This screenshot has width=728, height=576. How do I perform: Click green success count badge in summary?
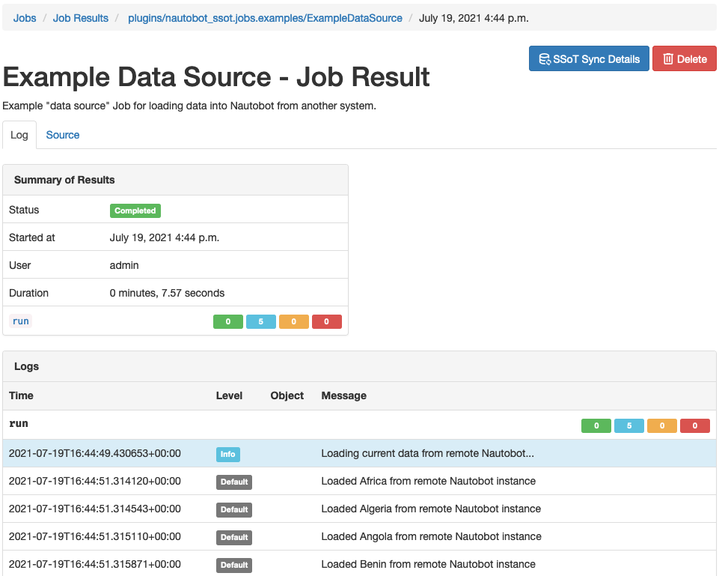[x=228, y=321]
